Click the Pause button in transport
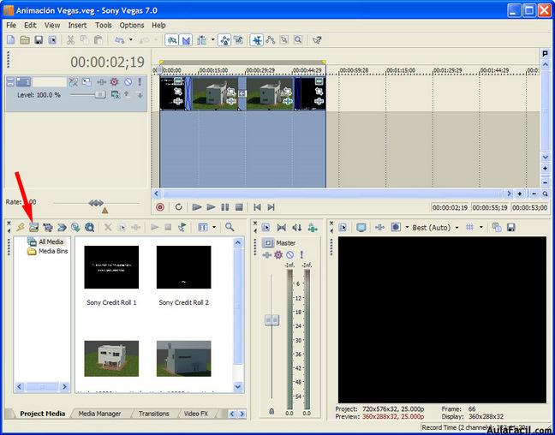 tap(224, 207)
